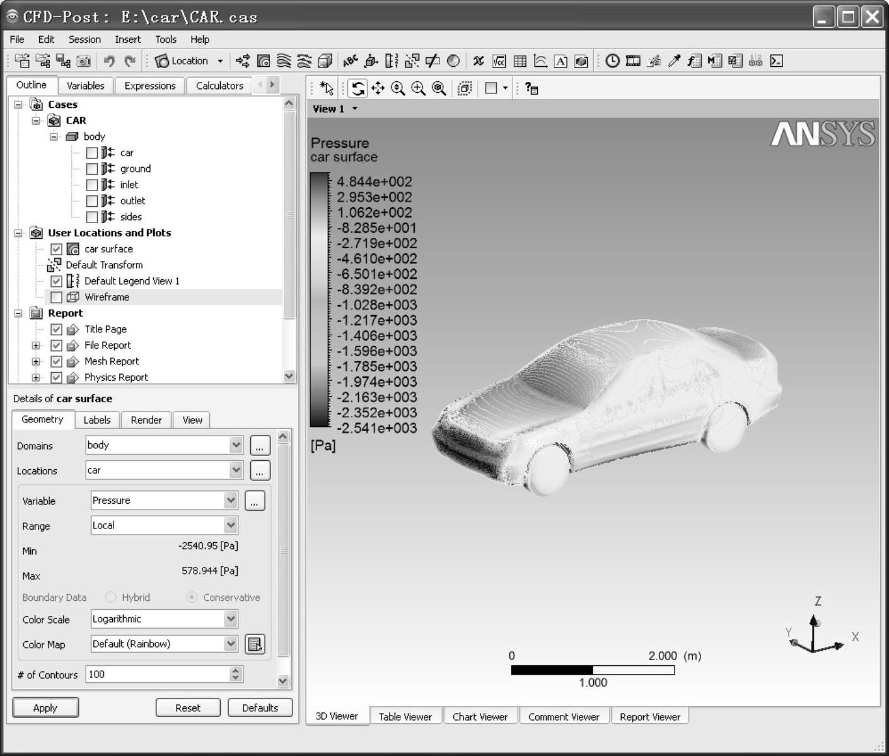Click the Streamline icon in the toolbar

coord(284,61)
